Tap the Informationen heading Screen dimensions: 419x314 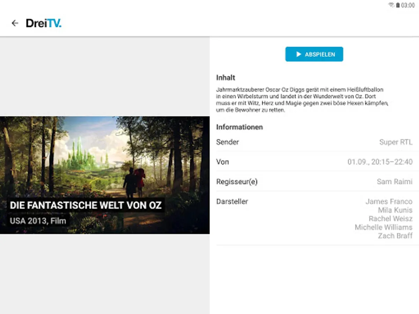pos(240,127)
